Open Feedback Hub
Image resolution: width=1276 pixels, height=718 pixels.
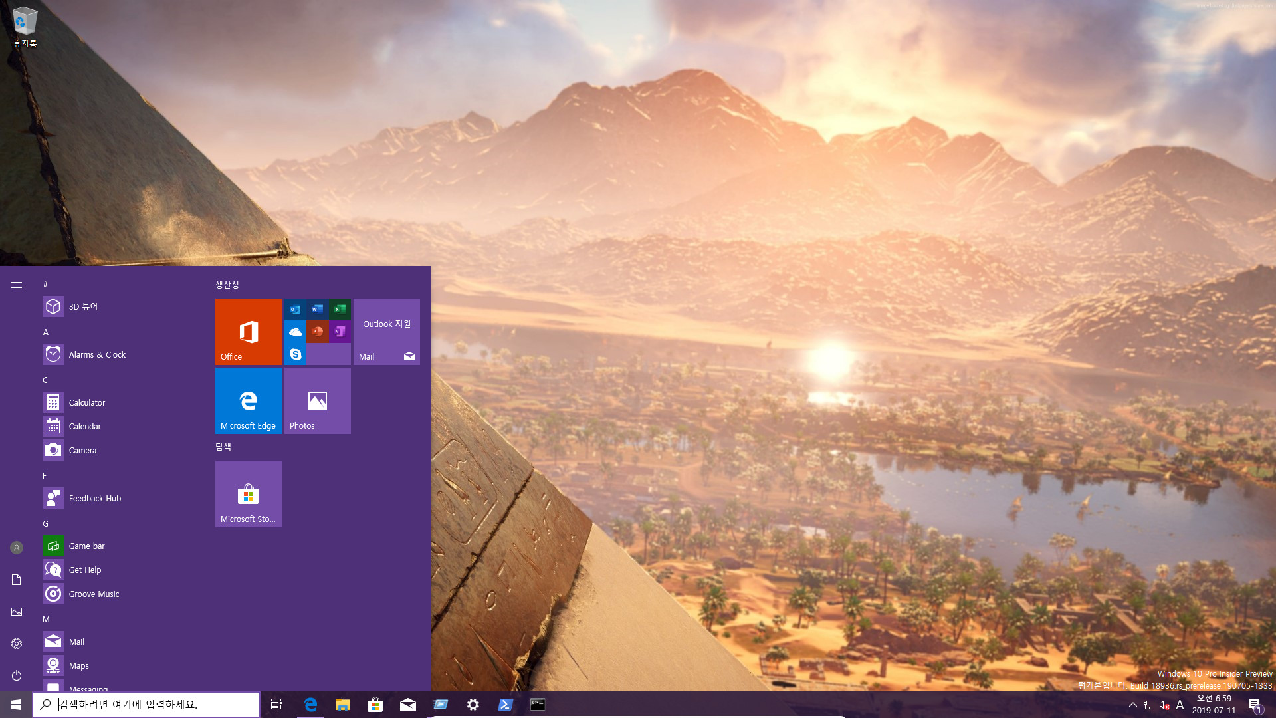tap(120, 498)
